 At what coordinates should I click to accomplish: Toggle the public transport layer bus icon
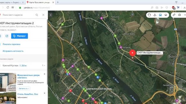[x=160, y=15]
